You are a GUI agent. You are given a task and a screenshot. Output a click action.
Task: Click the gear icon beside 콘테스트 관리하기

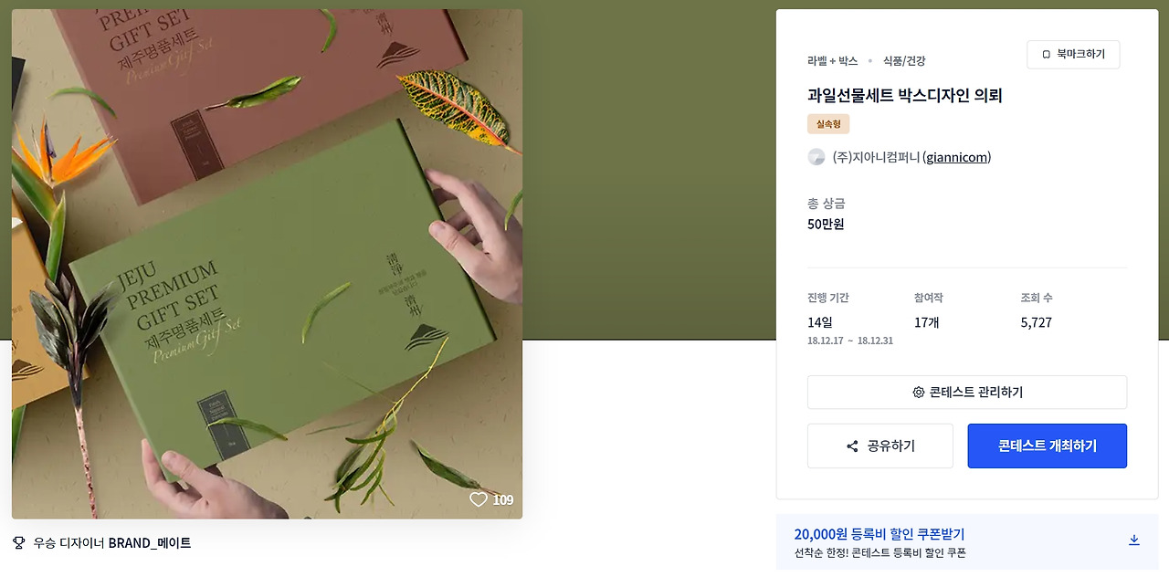[x=919, y=393]
